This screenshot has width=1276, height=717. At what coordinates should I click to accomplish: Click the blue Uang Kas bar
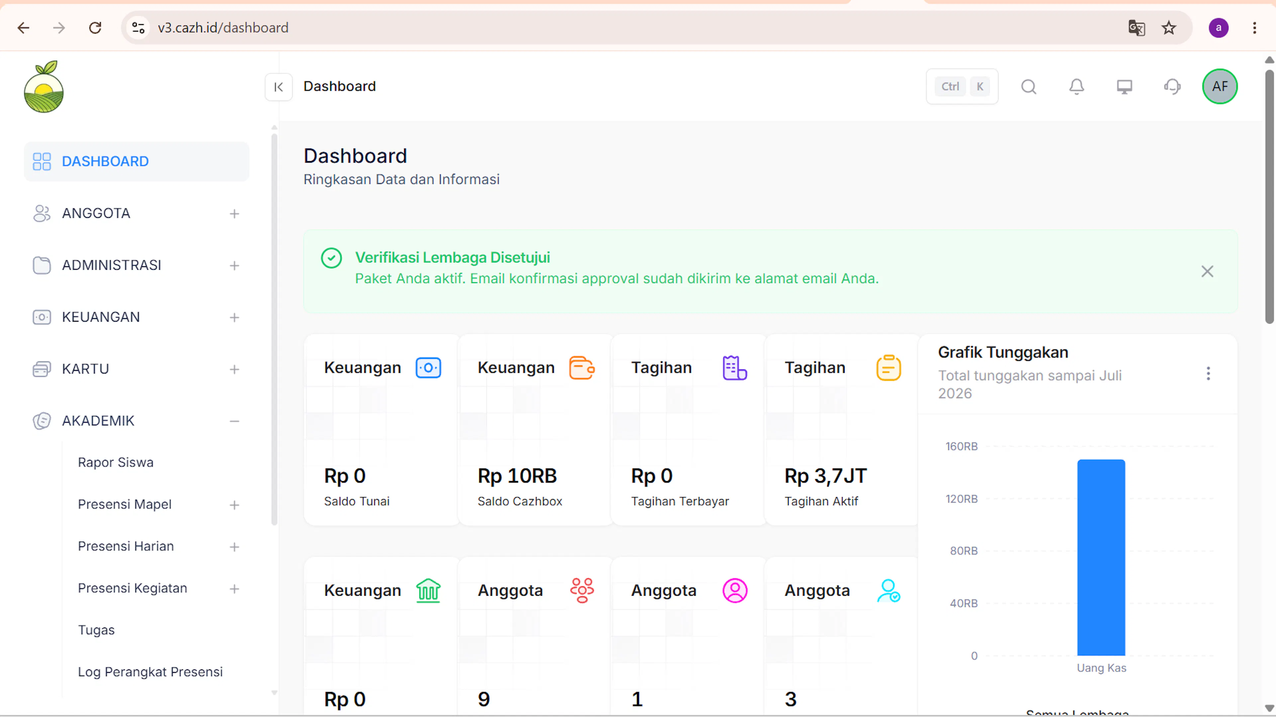(1101, 558)
